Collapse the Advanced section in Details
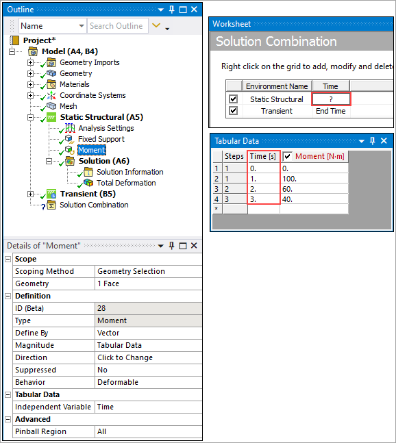 point(8,419)
